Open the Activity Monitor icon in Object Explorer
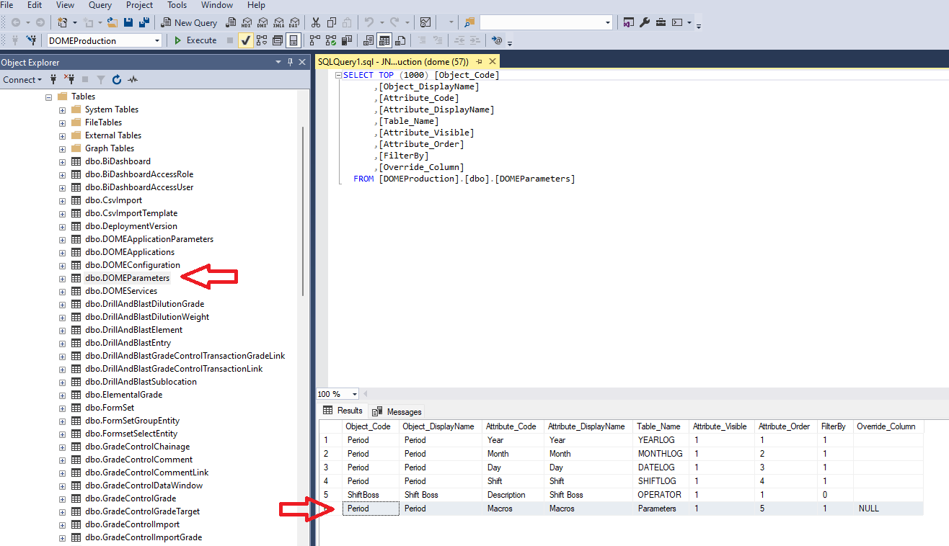949x546 pixels. (x=133, y=80)
